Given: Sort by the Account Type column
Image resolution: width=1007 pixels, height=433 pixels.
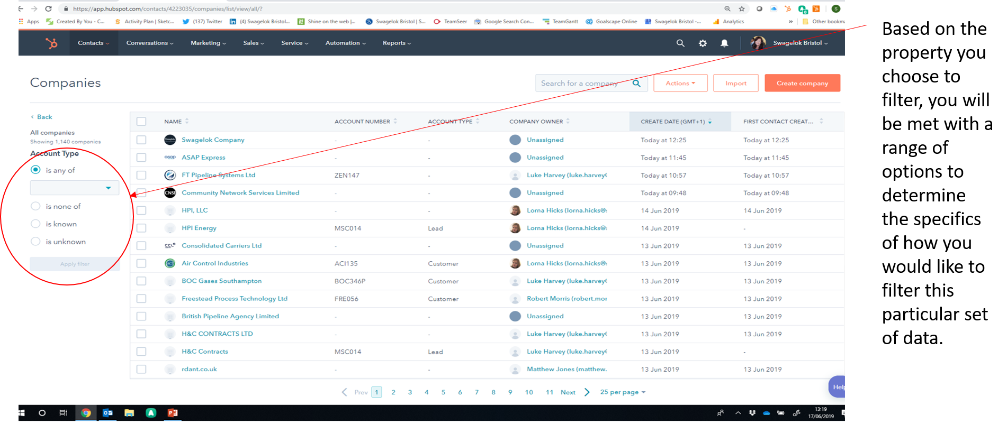Looking at the screenshot, I should (454, 122).
